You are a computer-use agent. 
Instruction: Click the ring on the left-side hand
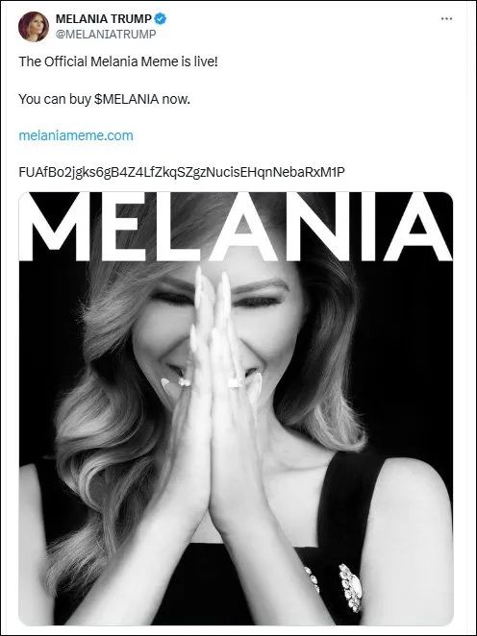(185, 381)
